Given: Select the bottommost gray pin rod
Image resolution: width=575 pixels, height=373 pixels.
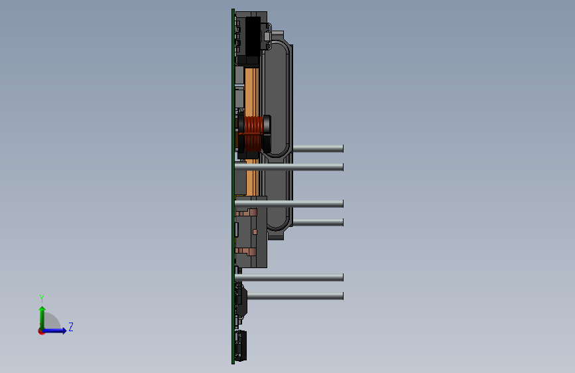Looking at the screenshot, I should click(x=296, y=296).
